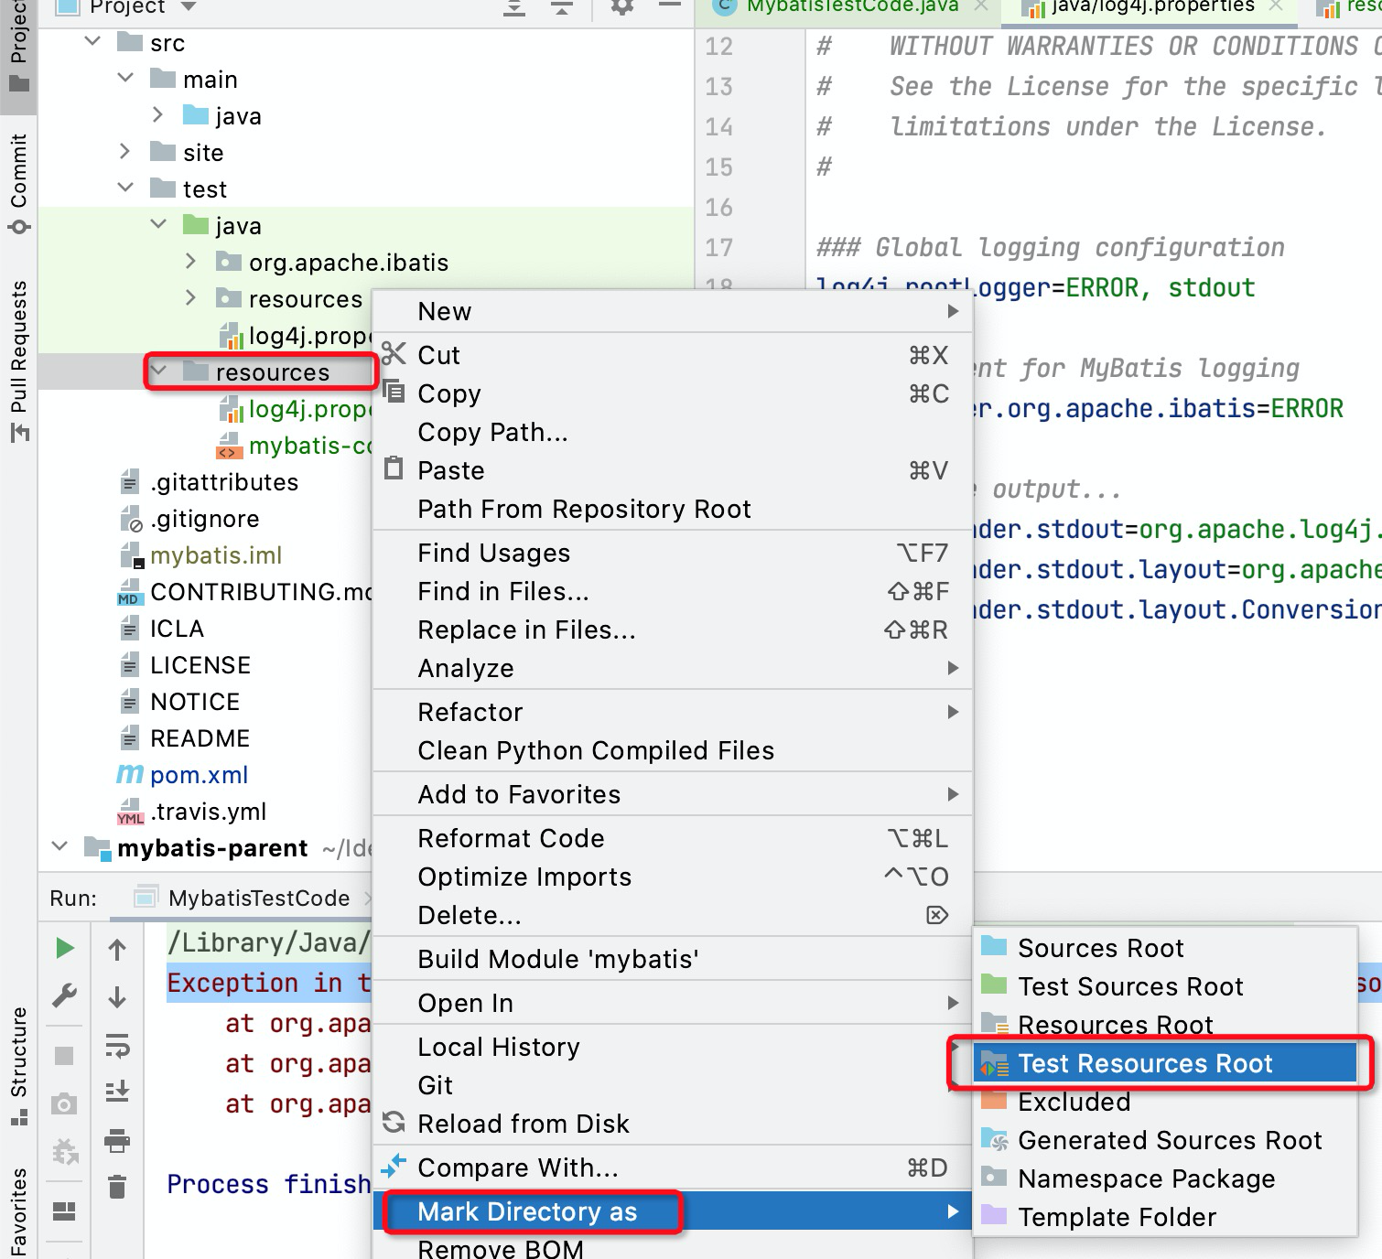
Task: Rerun MybatisTestCode with green play icon
Action: [64, 948]
